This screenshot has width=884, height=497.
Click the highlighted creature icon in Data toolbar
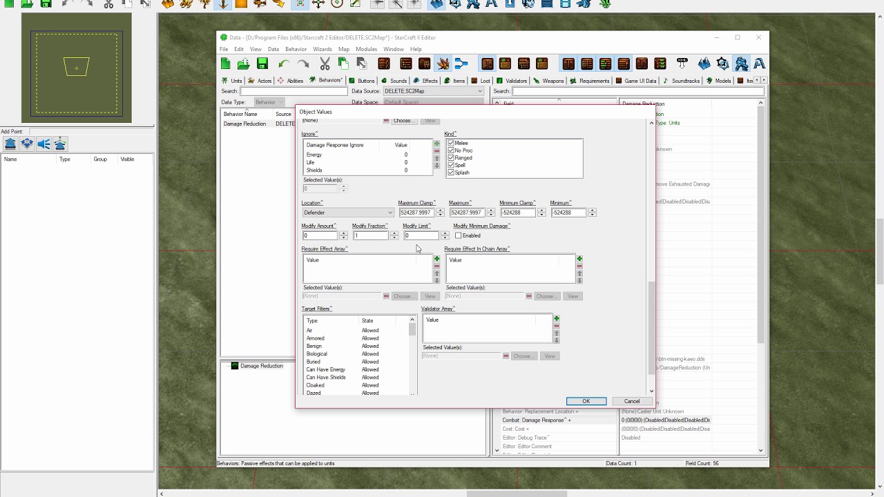coord(443,64)
